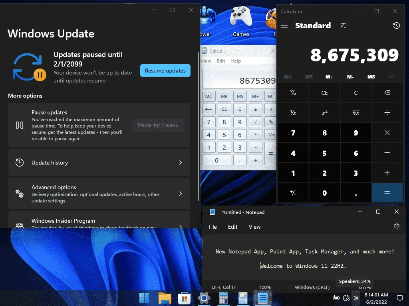The image size is (409, 306).
Task: Click the plus/minus key in classic Calculator
Action: click(x=256, y=109)
